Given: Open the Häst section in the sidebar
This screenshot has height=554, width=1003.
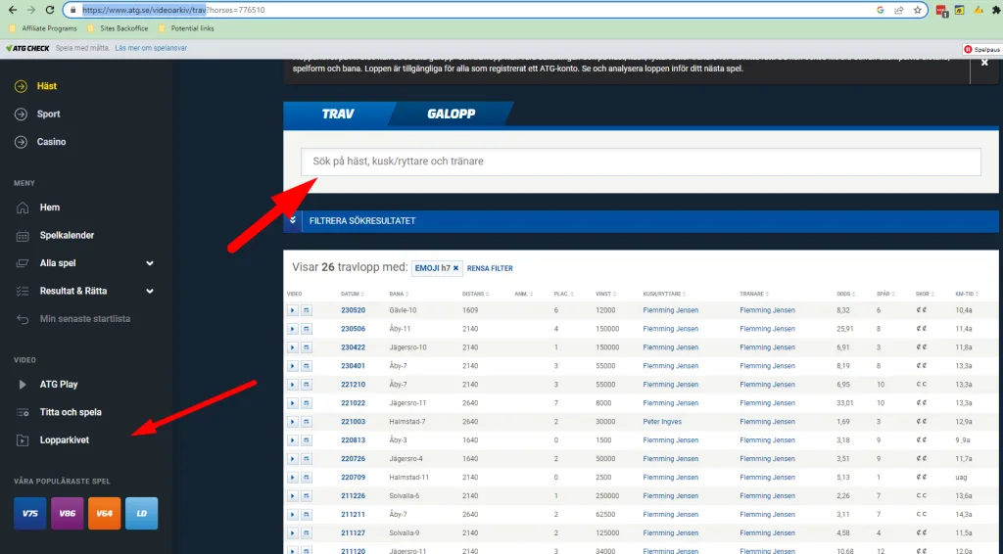Looking at the screenshot, I should pos(46,85).
